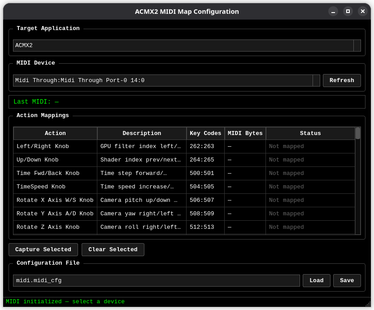
Task: Click key codes cell 504:505
Action: (x=205, y=187)
